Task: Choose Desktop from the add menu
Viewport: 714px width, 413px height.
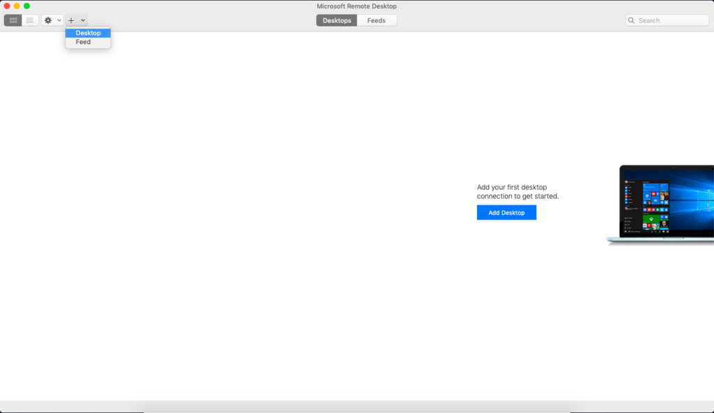Action: point(88,33)
